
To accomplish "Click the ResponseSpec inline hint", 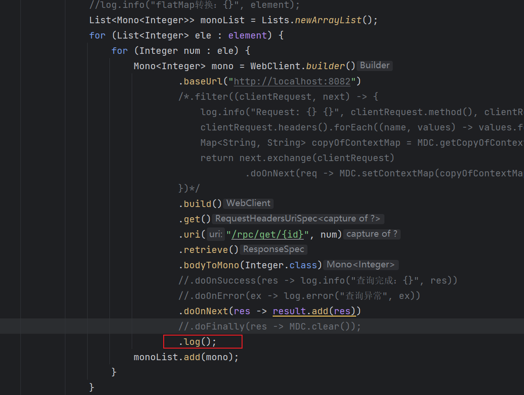I will [273, 249].
